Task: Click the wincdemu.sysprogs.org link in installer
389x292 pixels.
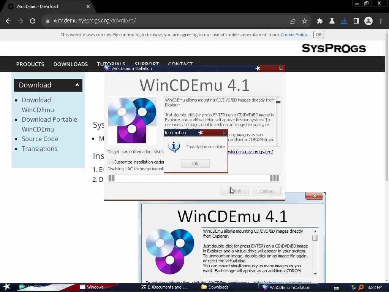Action: pyautogui.click(x=250, y=151)
